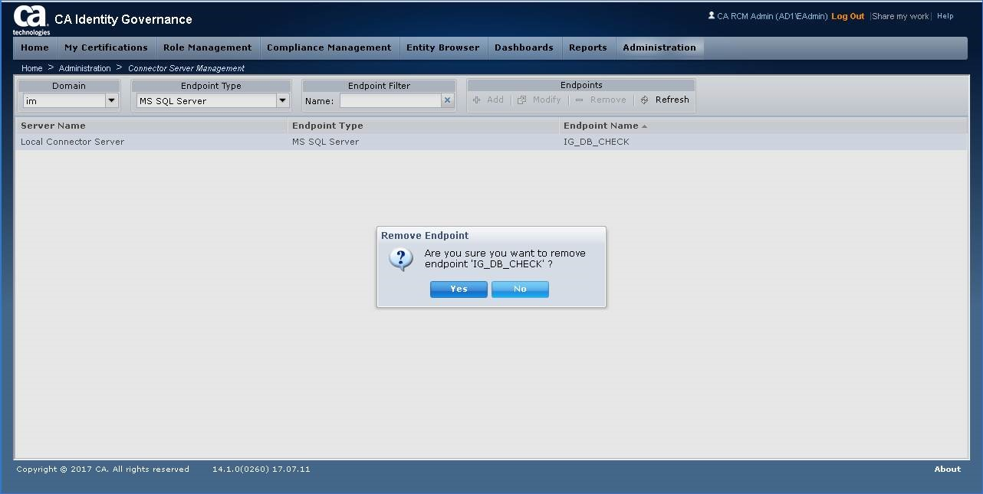
Task: Sort by the Endpoint Type column header
Action: coord(423,126)
